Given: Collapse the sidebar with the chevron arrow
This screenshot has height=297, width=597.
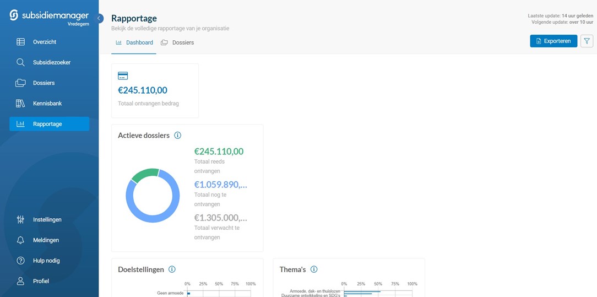Looking at the screenshot, I should coord(100,18).
